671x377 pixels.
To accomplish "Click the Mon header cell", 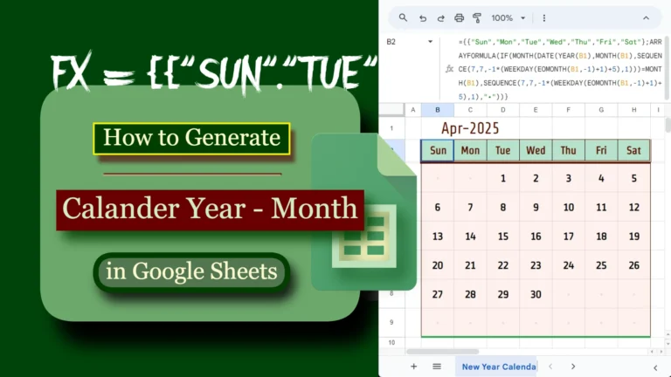I will pos(470,150).
